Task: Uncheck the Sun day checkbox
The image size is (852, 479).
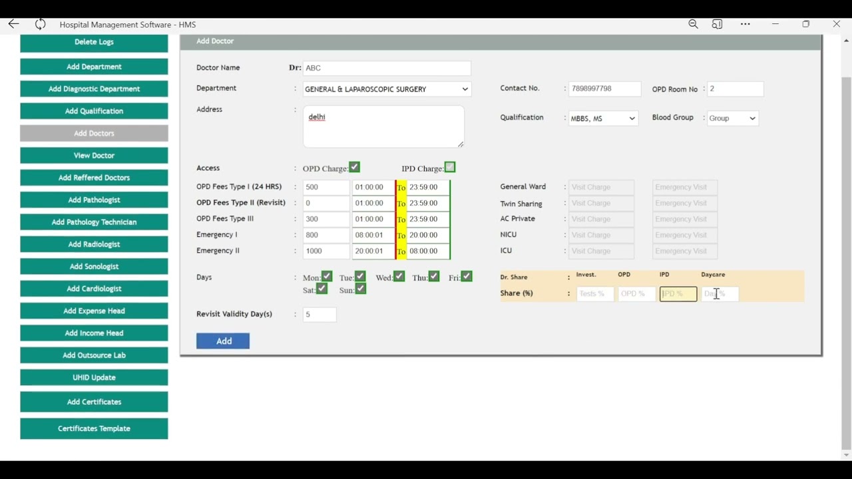Action: (x=360, y=289)
